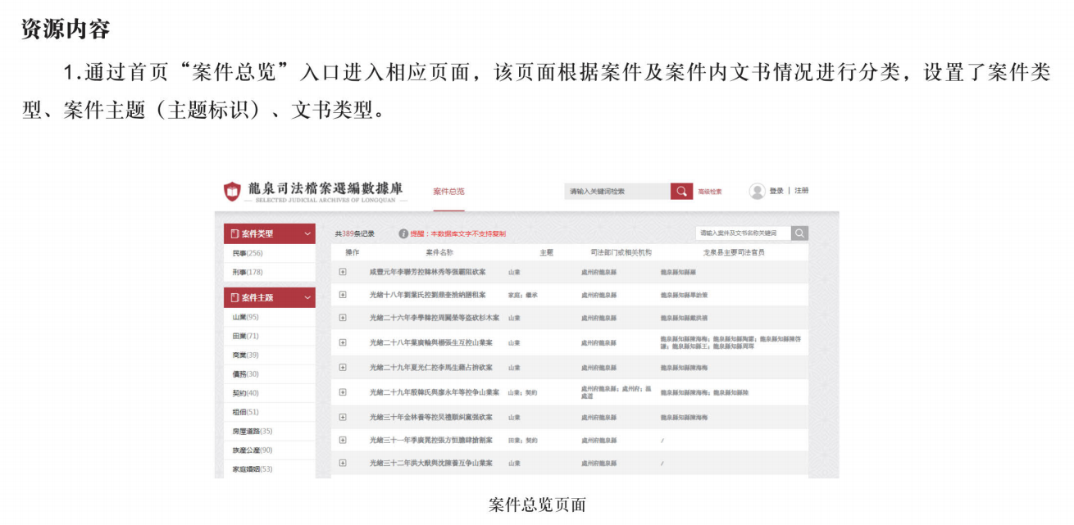This screenshot has width=1074, height=525.
Task: Click the 龍泉司法檔案選編數據庫 shield logo
Action: (x=233, y=192)
